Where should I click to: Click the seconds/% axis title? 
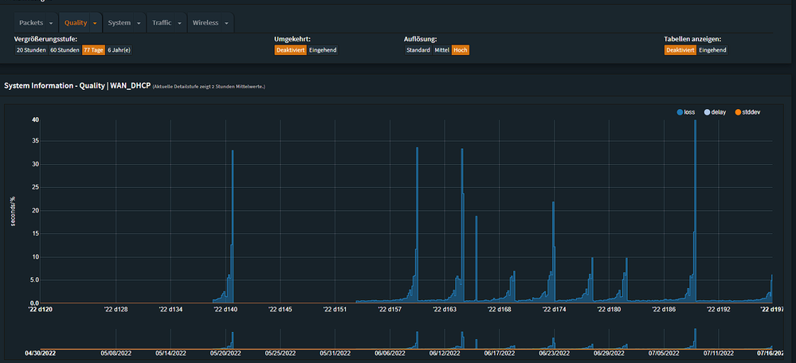(x=14, y=212)
